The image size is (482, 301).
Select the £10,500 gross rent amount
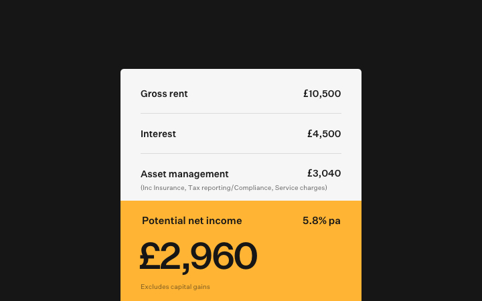click(x=322, y=94)
